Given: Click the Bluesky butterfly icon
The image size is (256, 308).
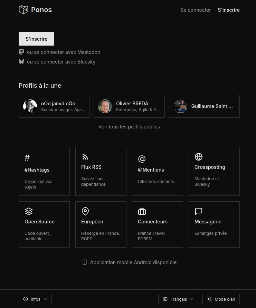Looking at the screenshot, I should [21, 62].
